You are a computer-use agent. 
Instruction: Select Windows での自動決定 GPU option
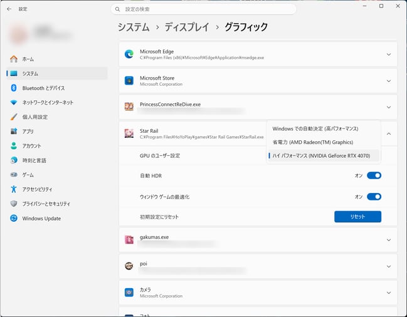click(x=324, y=128)
